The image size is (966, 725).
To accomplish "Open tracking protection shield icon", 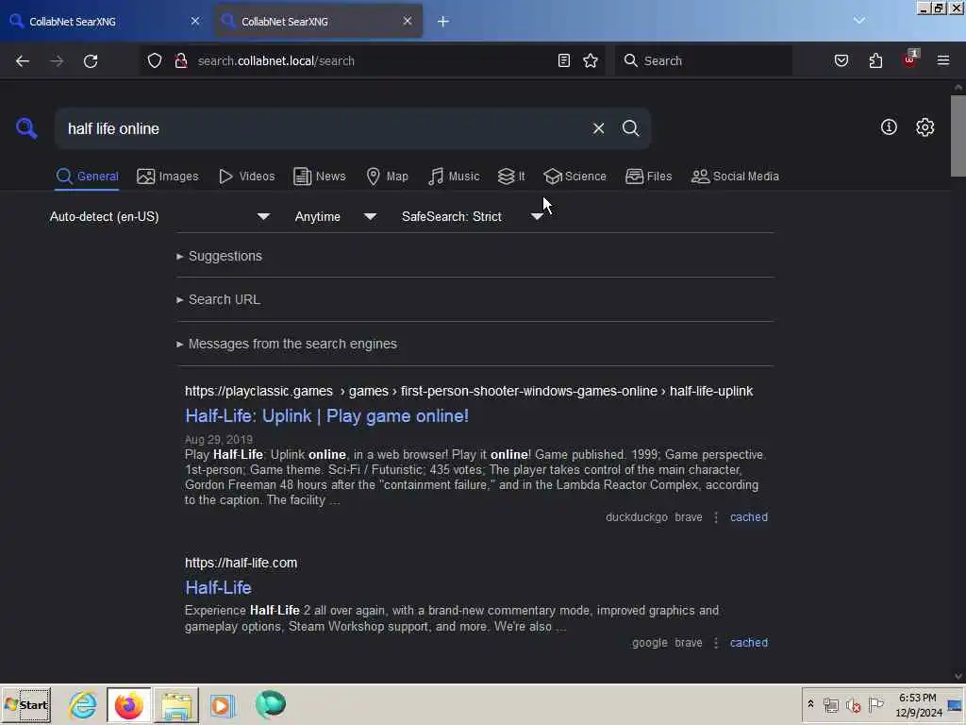I will click(x=155, y=60).
